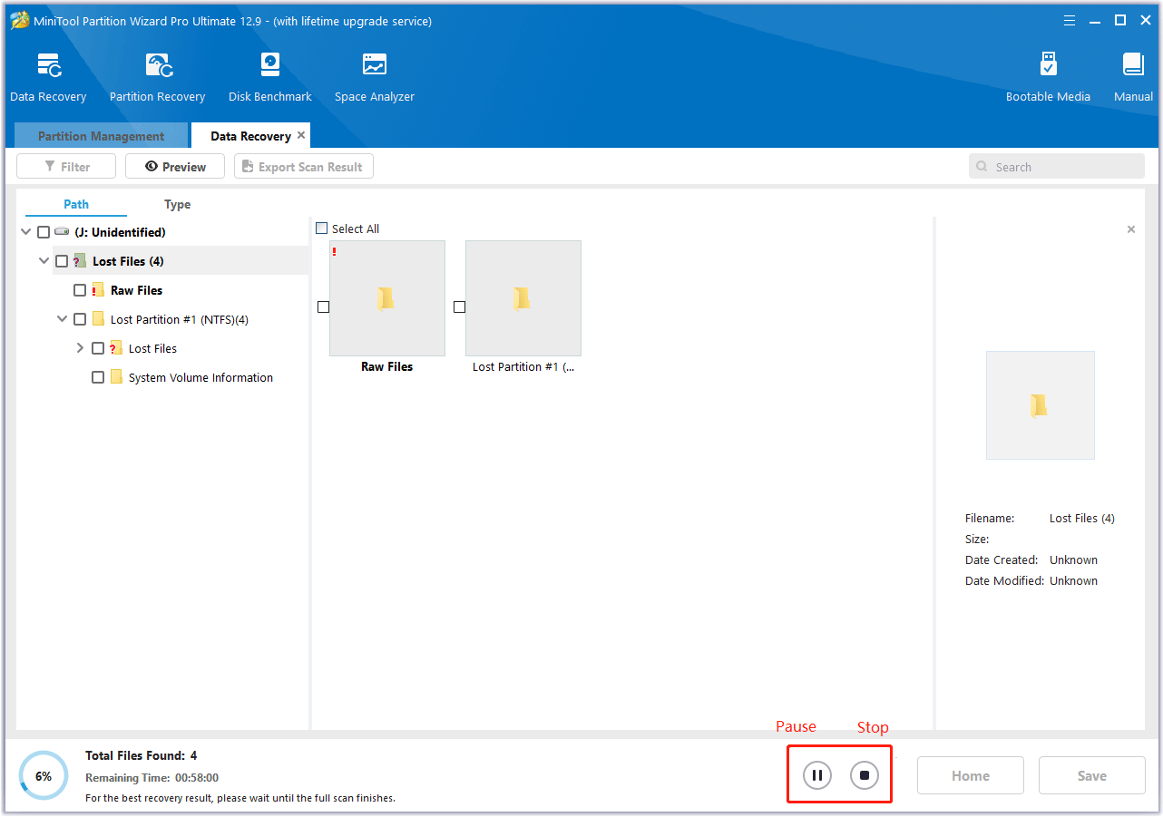Open the Filter options
Screen dimensions: 1163x817
point(65,166)
